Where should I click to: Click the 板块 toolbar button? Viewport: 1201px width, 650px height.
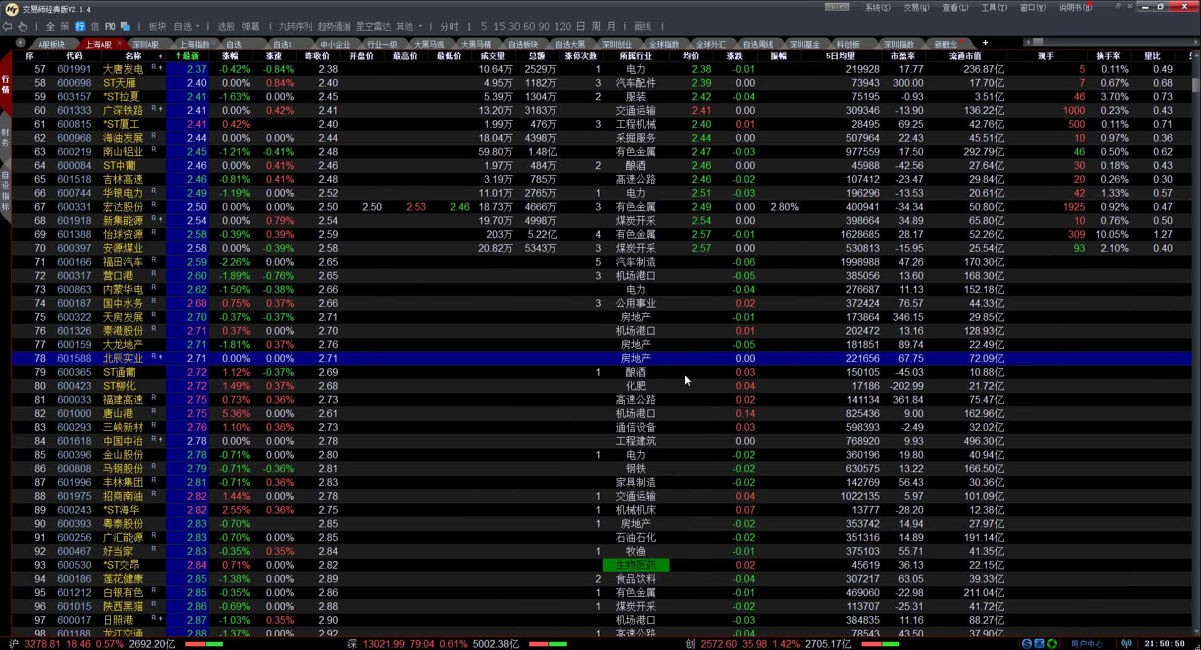click(x=157, y=26)
